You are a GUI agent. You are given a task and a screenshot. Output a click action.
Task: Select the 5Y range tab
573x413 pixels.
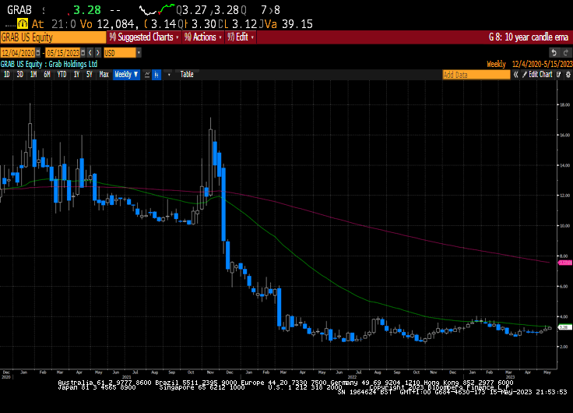90,75
